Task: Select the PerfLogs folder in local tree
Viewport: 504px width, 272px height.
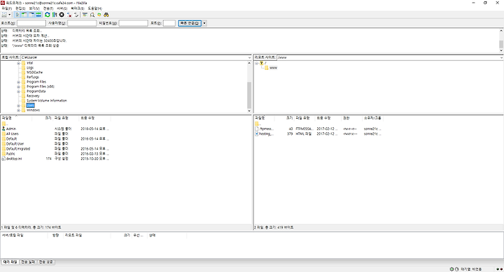Action: pos(33,78)
